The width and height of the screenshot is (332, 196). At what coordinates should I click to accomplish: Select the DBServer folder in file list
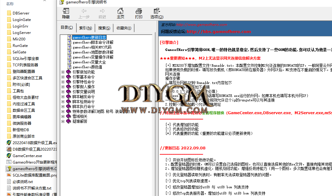(21, 13)
